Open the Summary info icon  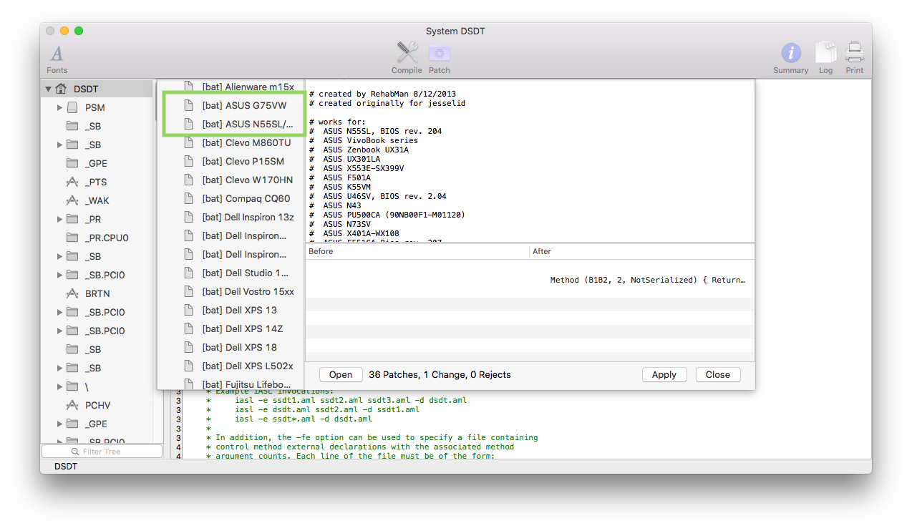pyautogui.click(x=790, y=53)
